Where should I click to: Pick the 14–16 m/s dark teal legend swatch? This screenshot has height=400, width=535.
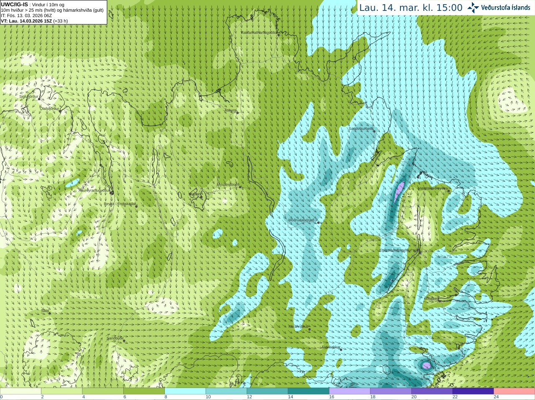[309, 391]
